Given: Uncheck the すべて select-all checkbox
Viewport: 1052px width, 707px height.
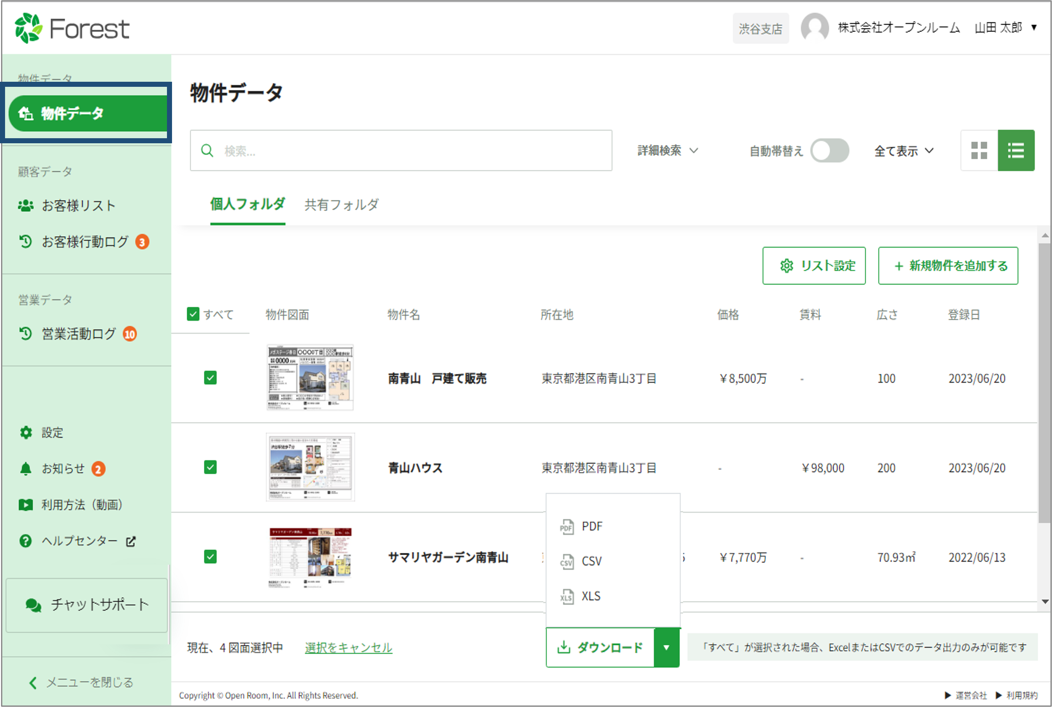Looking at the screenshot, I should [193, 314].
